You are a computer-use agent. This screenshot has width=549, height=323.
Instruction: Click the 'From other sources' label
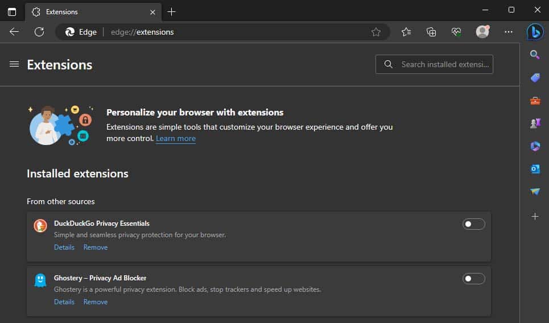[60, 201]
